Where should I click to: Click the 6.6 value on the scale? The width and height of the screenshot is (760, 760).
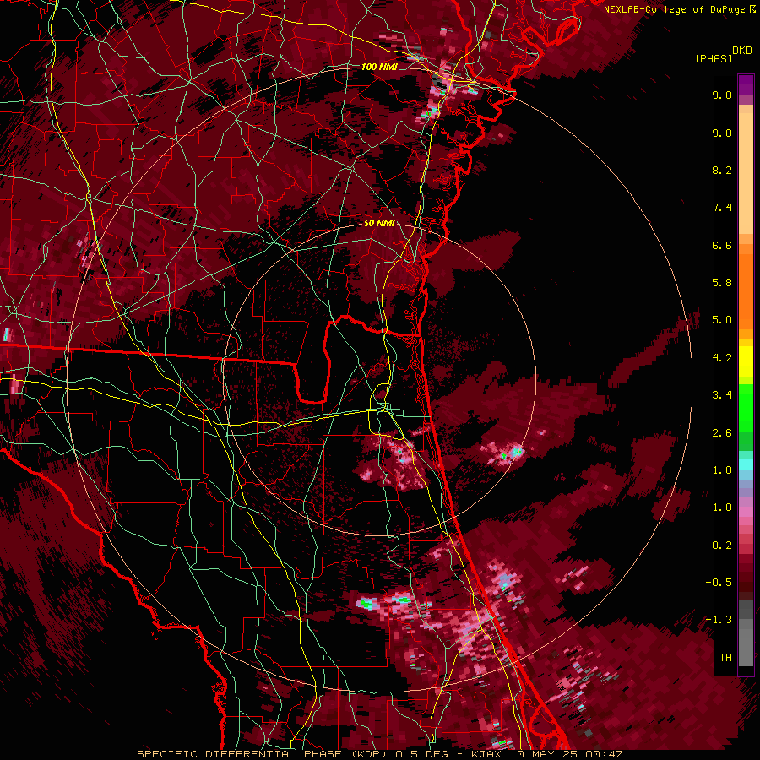click(x=722, y=245)
